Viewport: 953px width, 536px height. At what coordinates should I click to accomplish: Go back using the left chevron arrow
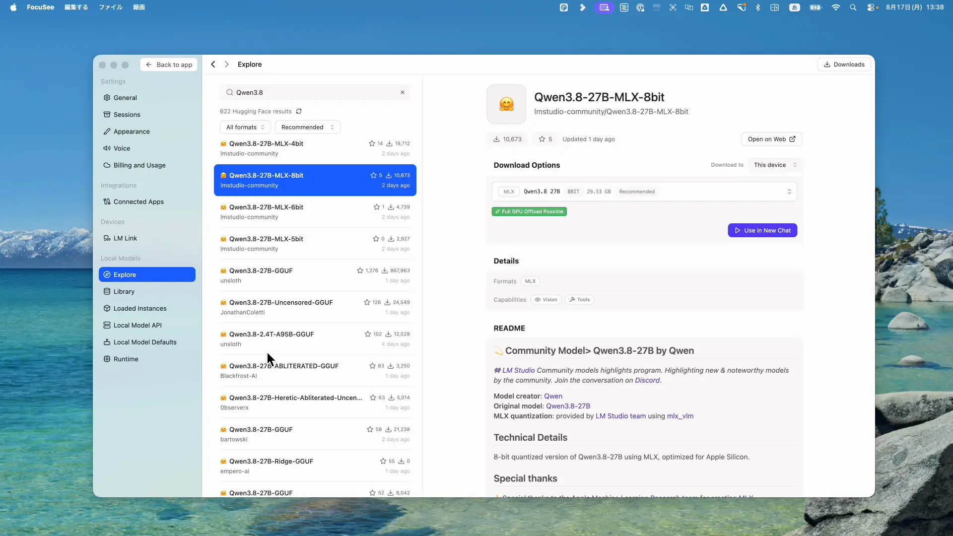point(213,65)
